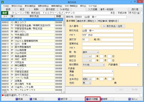Select row 000004 宇都宮信用金庫／駒生支店
The height and width of the screenshot is (102, 144).
[x=32, y=29]
